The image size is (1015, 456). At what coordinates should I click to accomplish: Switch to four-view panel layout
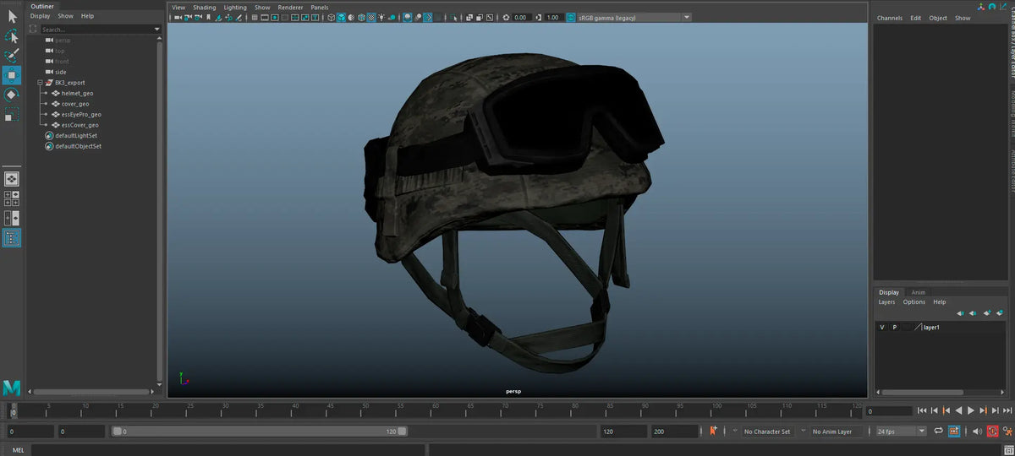pos(12,198)
